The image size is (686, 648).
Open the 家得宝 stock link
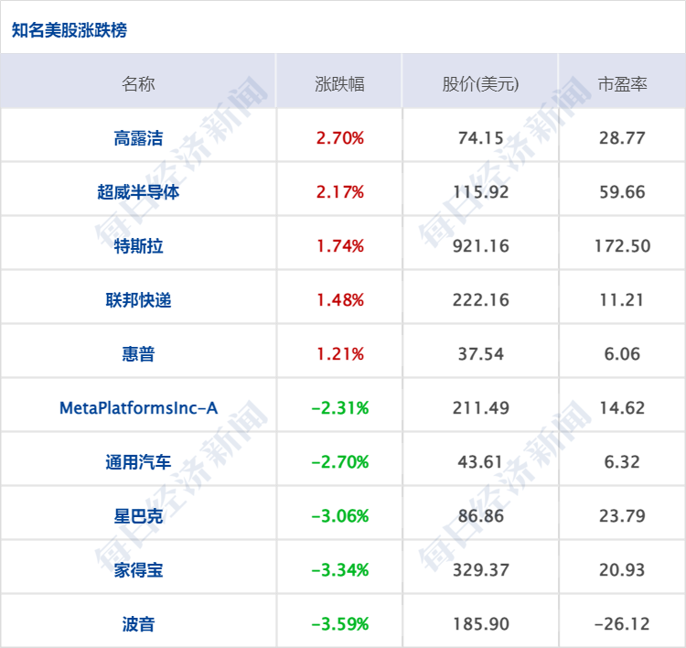coord(138,570)
